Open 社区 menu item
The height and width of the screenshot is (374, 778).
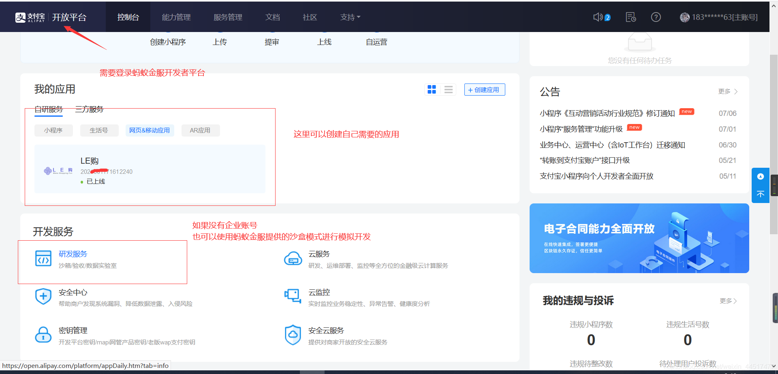pos(310,17)
